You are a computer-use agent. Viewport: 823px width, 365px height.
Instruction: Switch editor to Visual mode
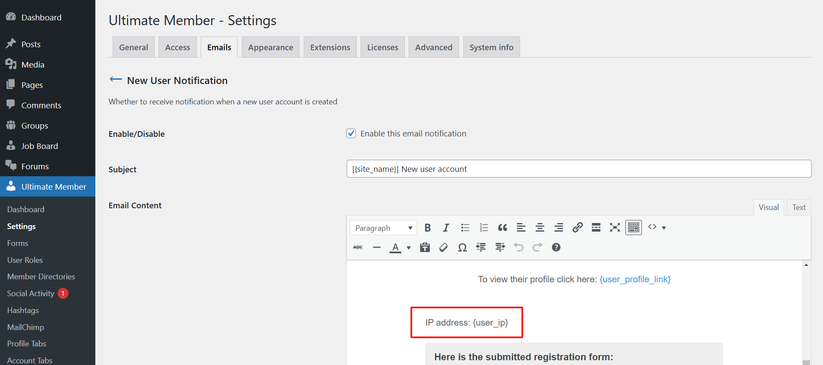(769, 207)
